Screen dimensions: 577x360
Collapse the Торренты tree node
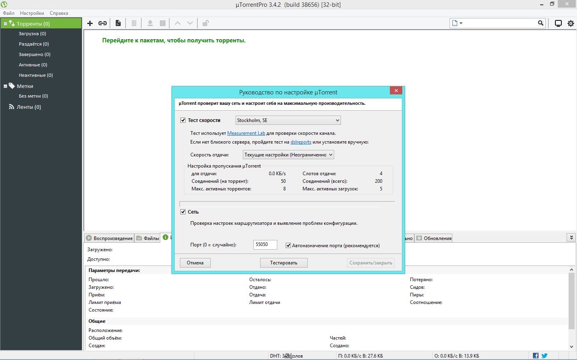5,24
